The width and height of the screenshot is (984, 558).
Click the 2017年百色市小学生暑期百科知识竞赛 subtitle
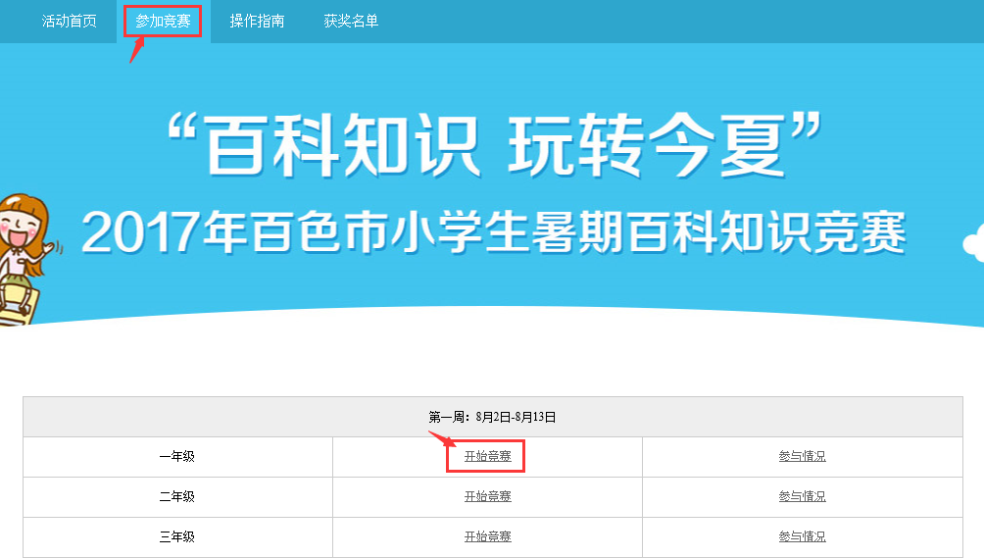tap(493, 232)
